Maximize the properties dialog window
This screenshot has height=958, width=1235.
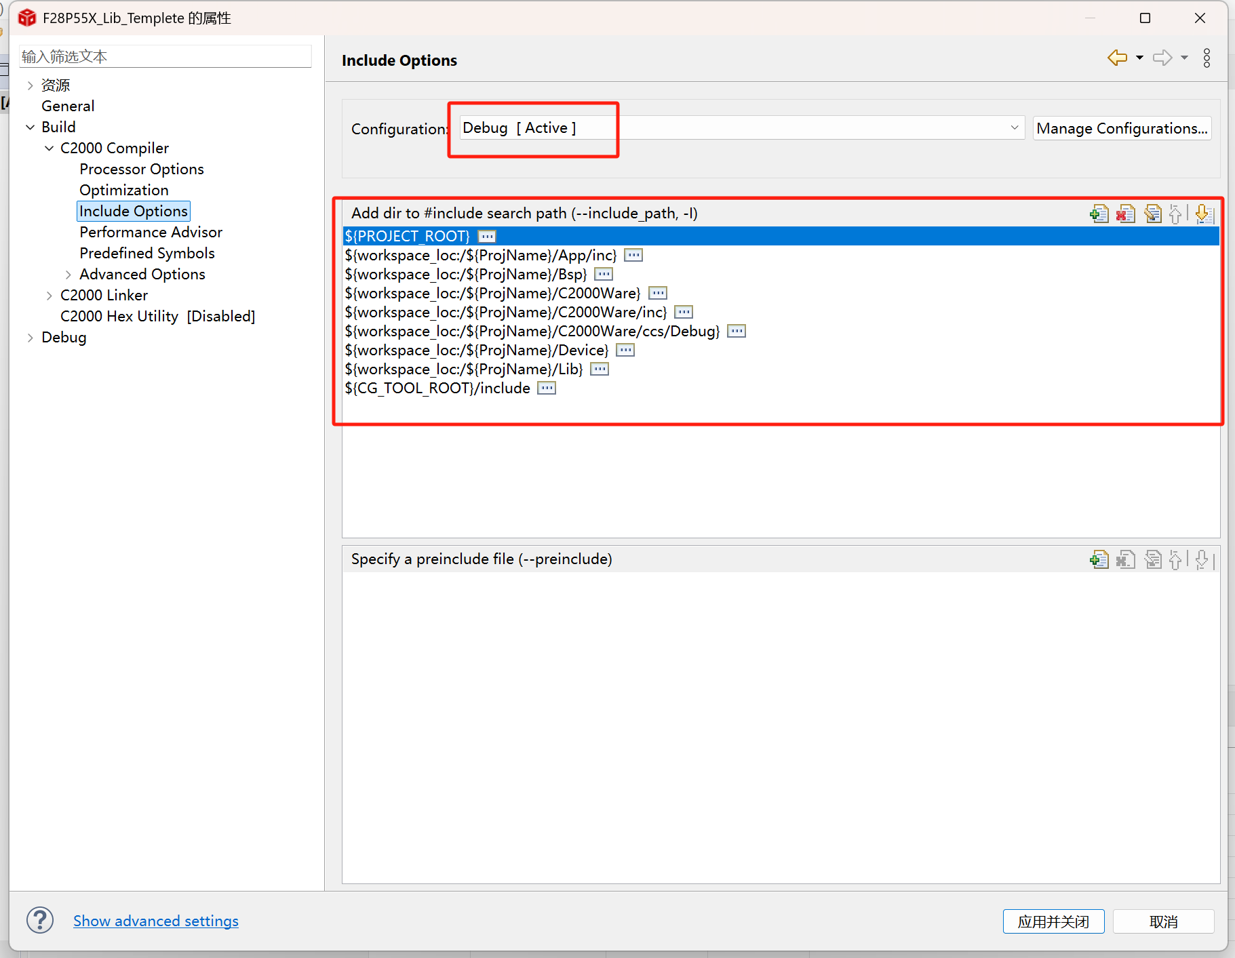pos(1145,18)
